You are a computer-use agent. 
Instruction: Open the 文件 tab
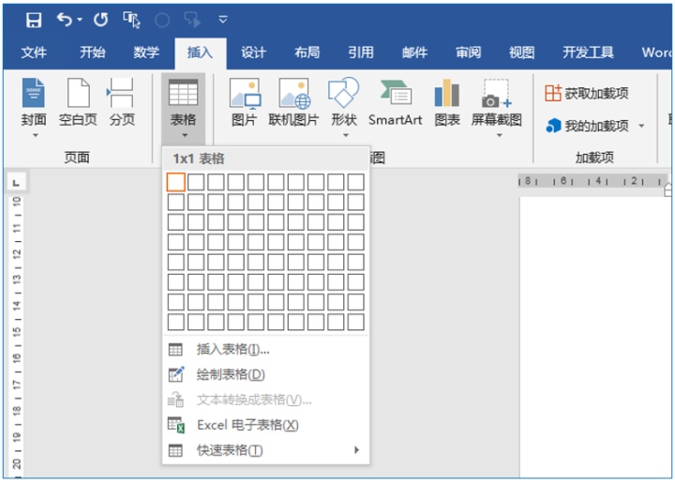pos(34,53)
